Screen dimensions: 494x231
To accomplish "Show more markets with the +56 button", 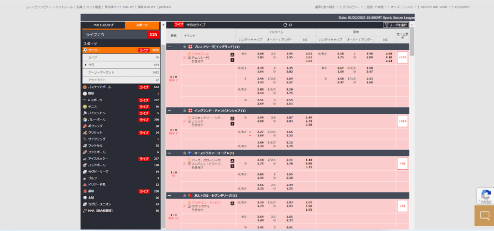I will point(402,206).
